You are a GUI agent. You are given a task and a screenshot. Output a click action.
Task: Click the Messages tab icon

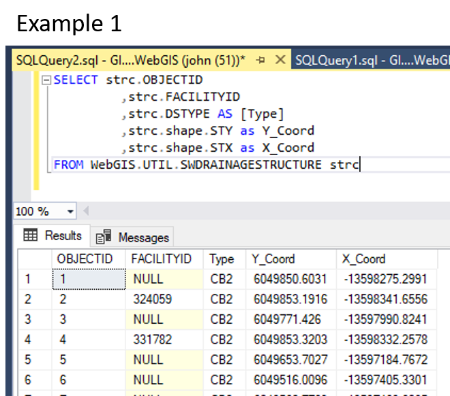click(104, 237)
